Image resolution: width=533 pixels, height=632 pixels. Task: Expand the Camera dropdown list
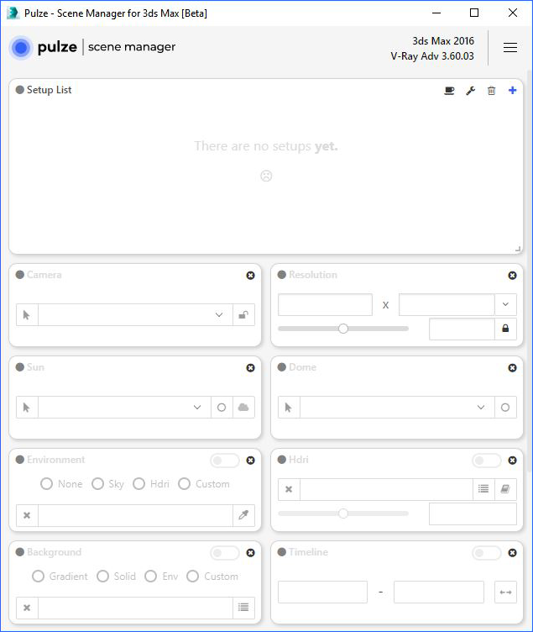tap(218, 315)
